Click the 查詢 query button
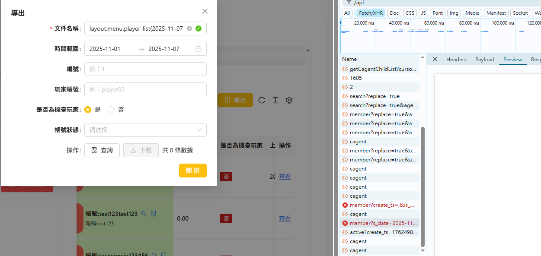 coord(102,150)
